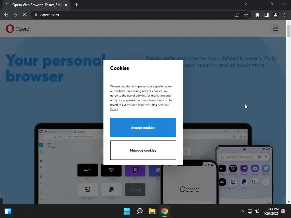Click the Chrome taskbar icon
The image size is (291, 218).
pyautogui.click(x=165, y=211)
